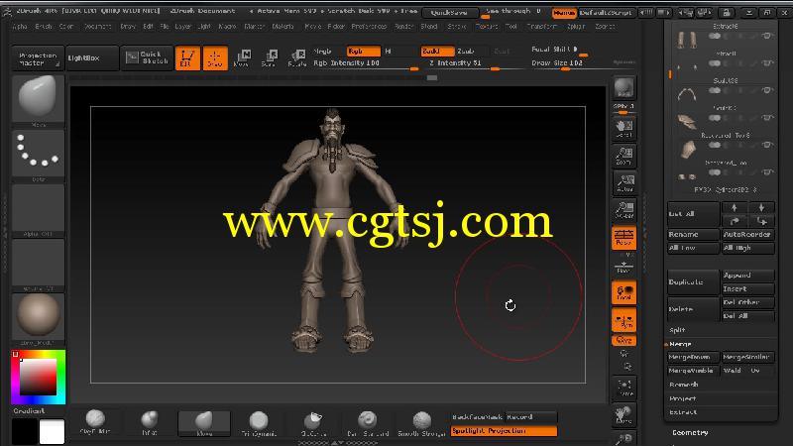Hide the boots subtool using its eye icon
This screenshot has height=446, width=793.
coord(767,36)
